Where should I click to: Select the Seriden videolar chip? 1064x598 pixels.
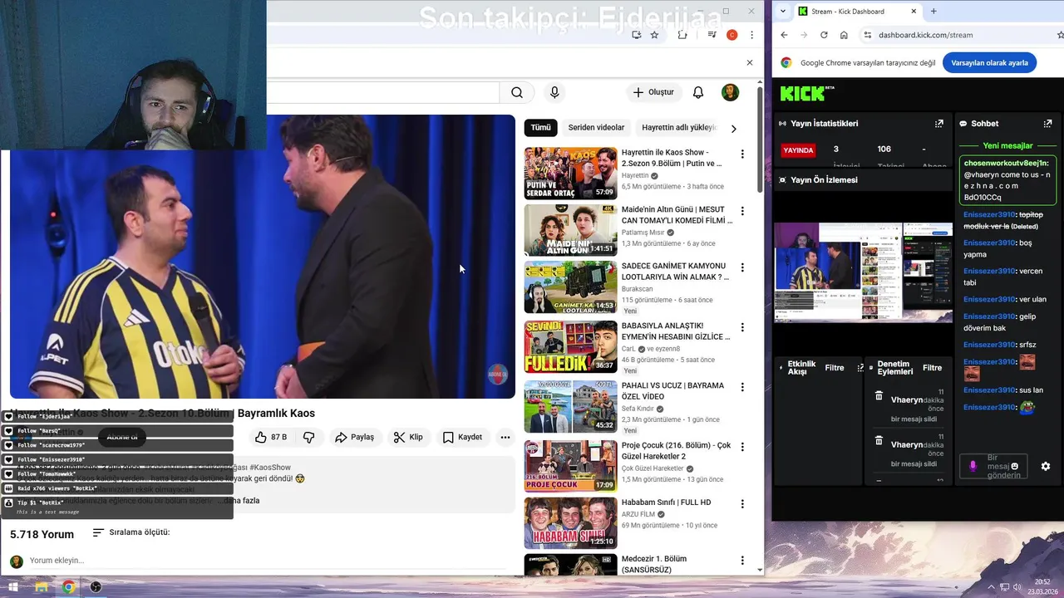[x=596, y=128]
